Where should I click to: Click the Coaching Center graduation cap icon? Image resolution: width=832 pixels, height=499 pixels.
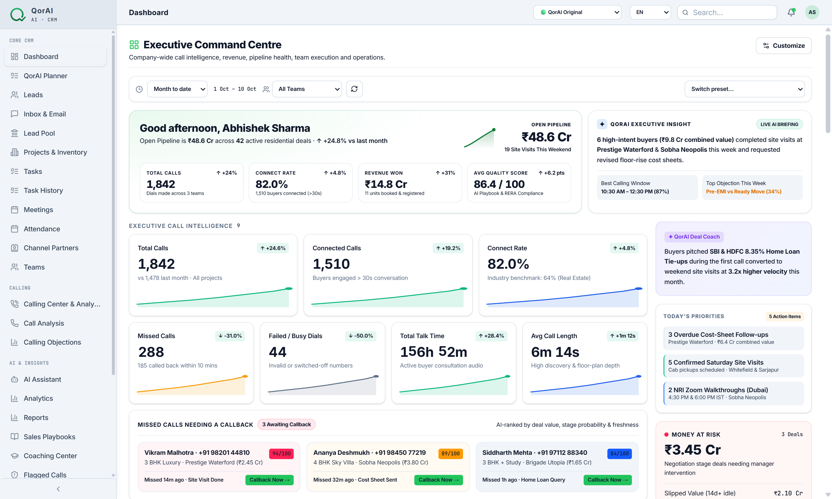click(x=15, y=456)
